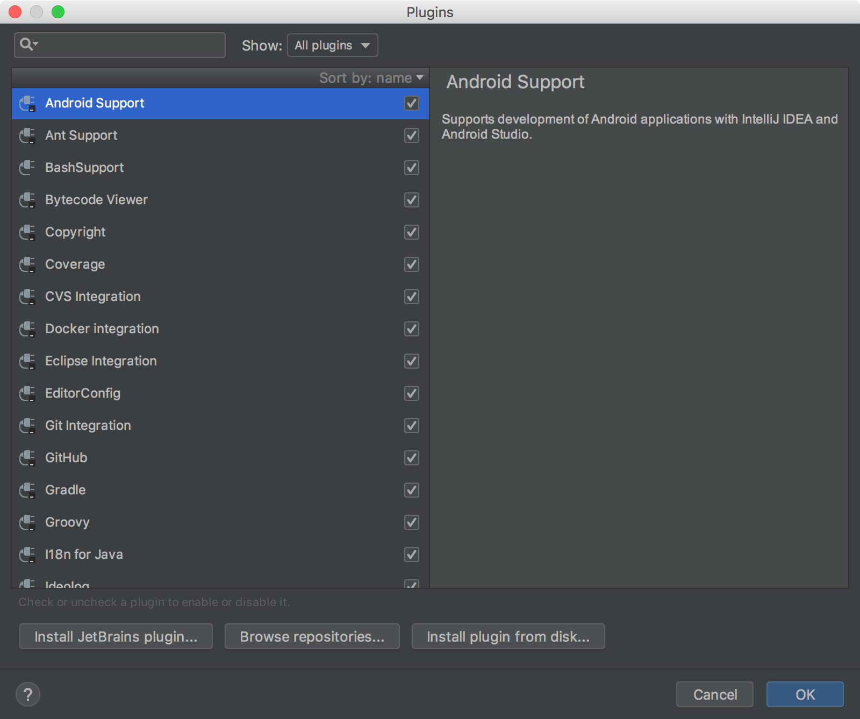This screenshot has height=719, width=860.
Task: Focus the plugin search field
Action: [129, 45]
